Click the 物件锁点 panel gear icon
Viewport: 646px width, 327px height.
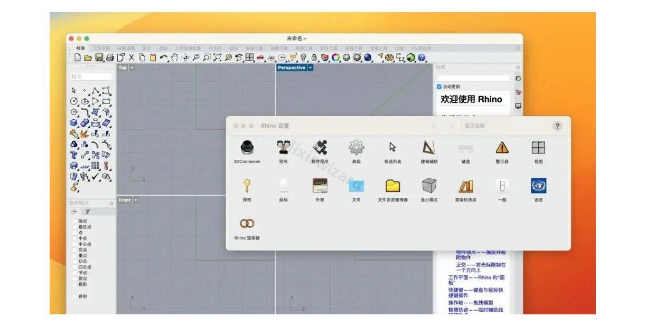point(111,203)
